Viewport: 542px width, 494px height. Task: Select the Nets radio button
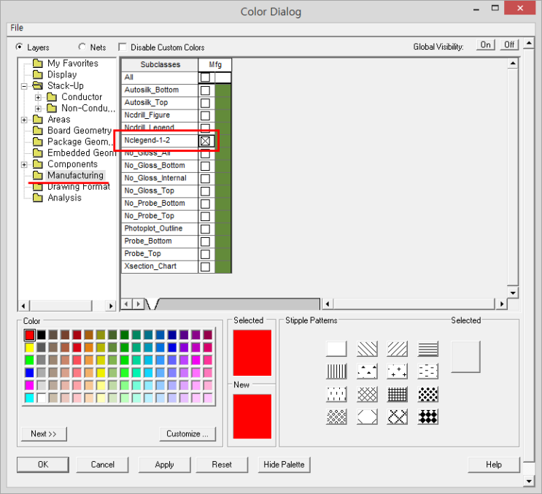(82, 47)
